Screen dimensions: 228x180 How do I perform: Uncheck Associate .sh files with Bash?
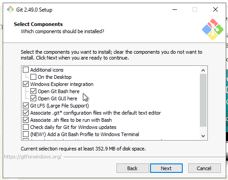(x=26, y=120)
